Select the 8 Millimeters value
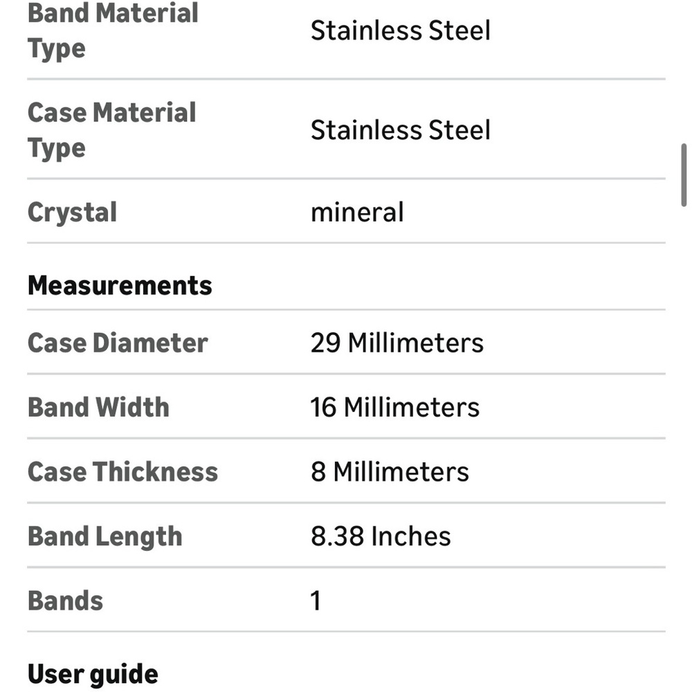This screenshot has height=692, width=692. (390, 472)
